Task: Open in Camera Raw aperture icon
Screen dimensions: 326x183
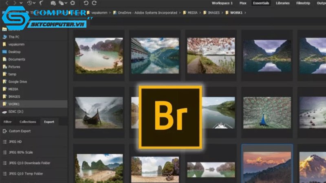Action: coord(73,3)
